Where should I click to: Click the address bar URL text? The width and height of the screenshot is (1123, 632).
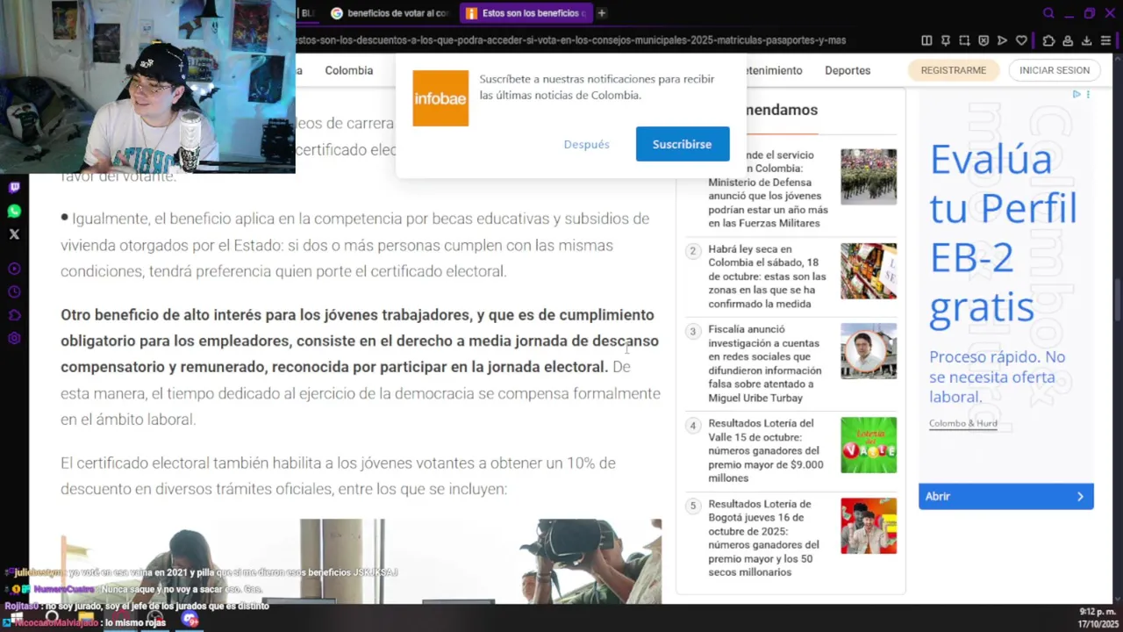(570, 40)
